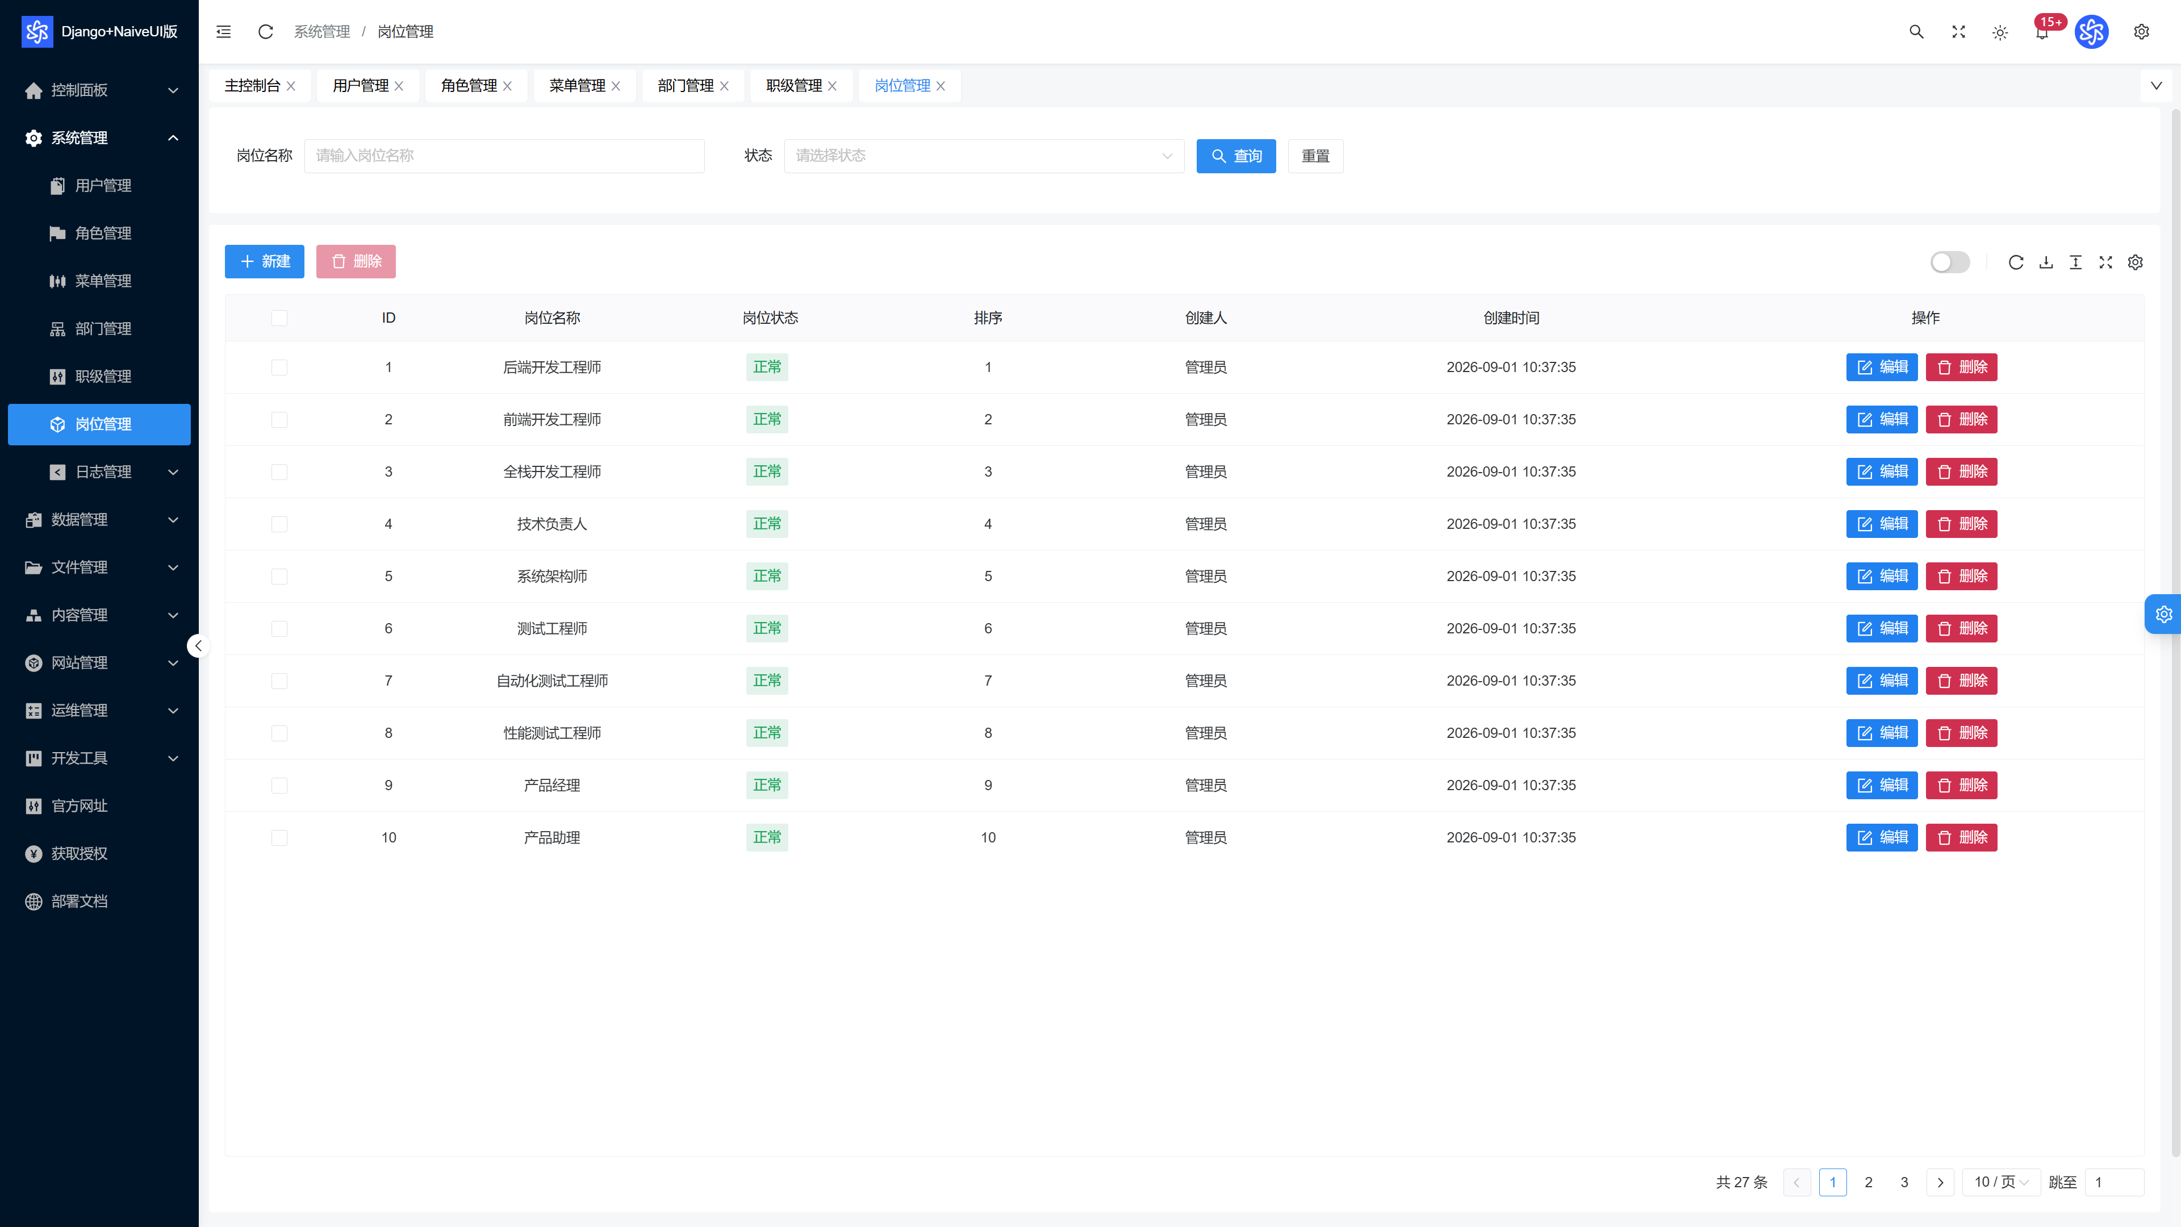Viewport: 2181px width, 1227px height.
Task: Close the 岗位管理 tab
Action: tap(941, 86)
